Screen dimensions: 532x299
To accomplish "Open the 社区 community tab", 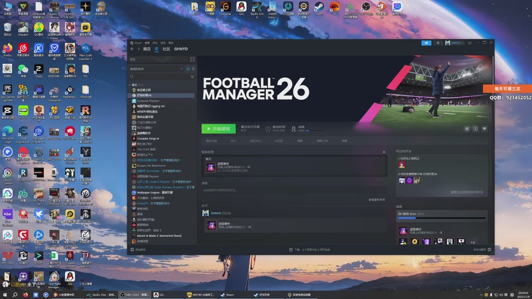I will pos(166,49).
